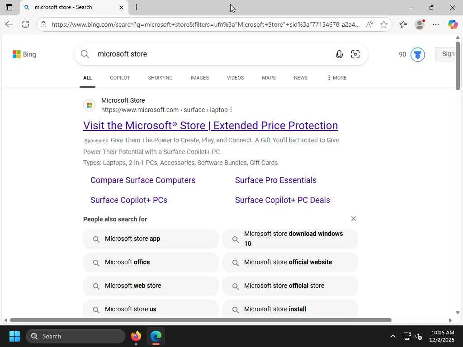Search Microsoft store official store suggestion

[290, 286]
